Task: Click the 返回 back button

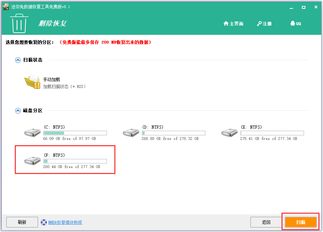Action: [266, 222]
